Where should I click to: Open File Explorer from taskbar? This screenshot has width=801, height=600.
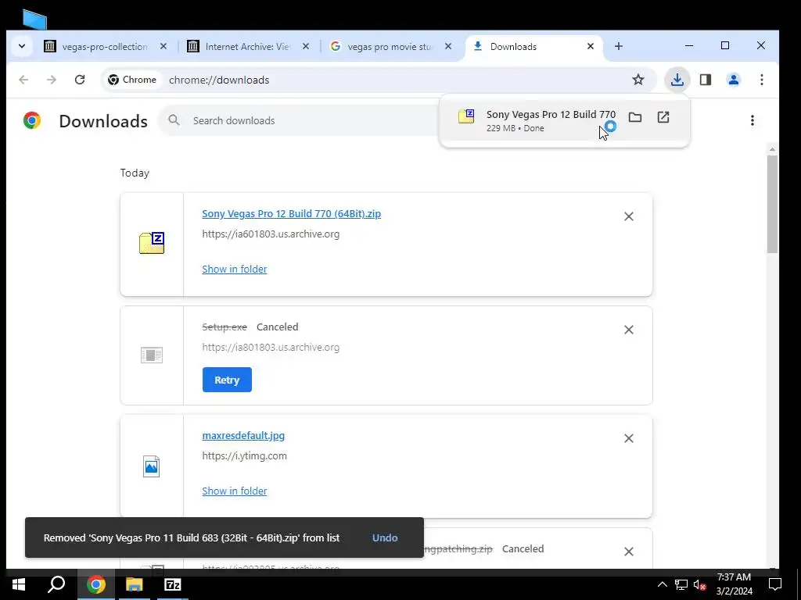[135, 584]
